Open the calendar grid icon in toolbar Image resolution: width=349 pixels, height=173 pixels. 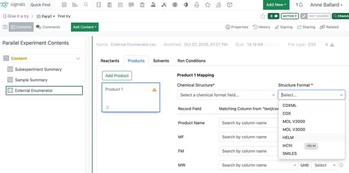coord(120,5)
